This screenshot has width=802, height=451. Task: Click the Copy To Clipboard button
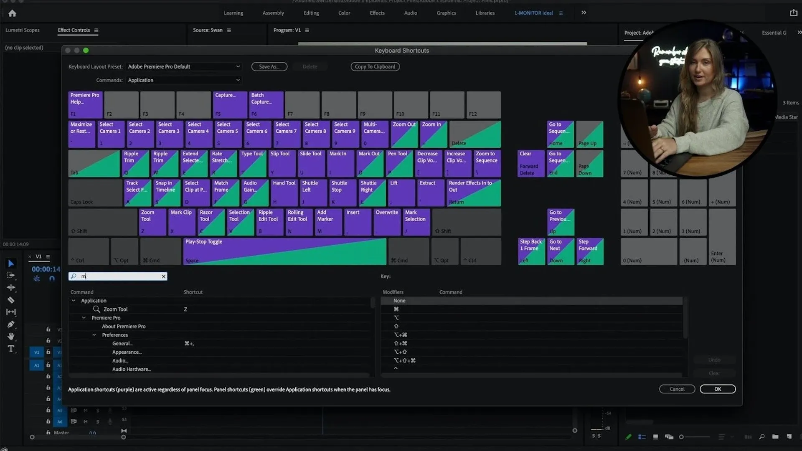pyautogui.click(x=375, y=66)
